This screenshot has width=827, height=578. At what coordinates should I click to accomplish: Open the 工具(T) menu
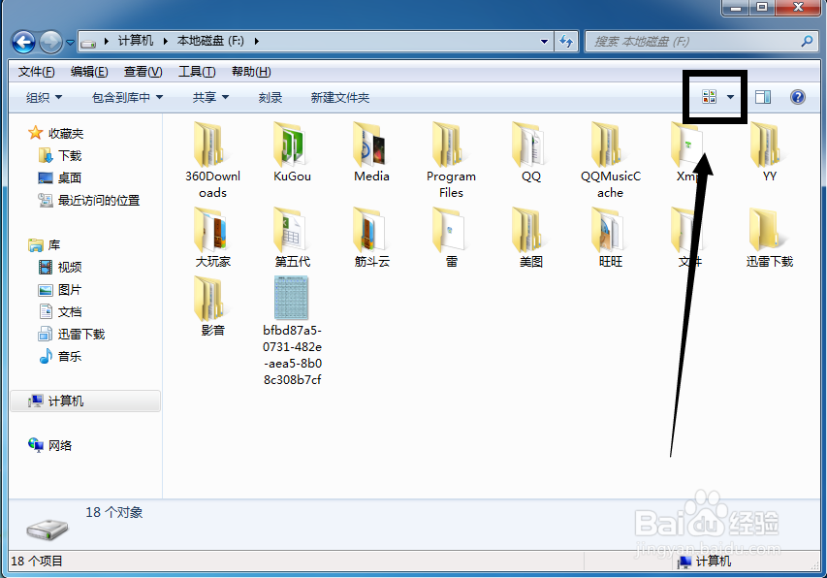197,72
